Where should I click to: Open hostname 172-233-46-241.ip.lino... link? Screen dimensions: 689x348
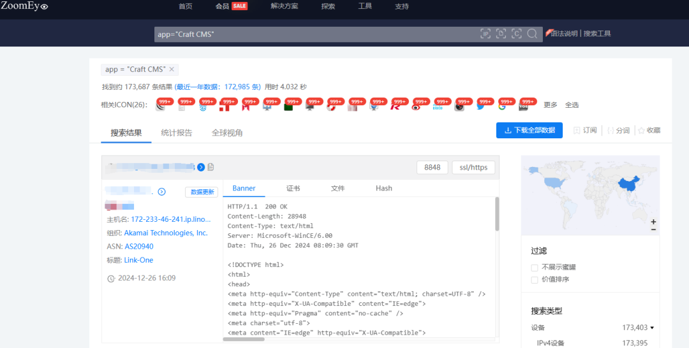[x=171, y=219]
